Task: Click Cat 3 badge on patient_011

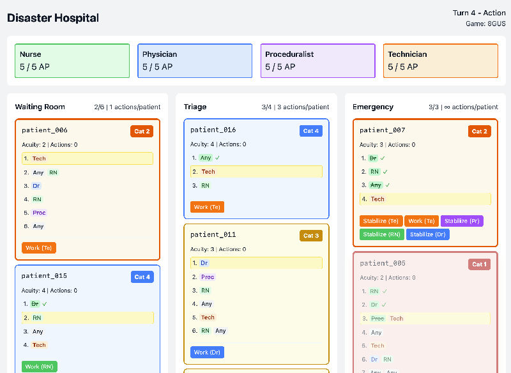Action: tap(310, 236)
